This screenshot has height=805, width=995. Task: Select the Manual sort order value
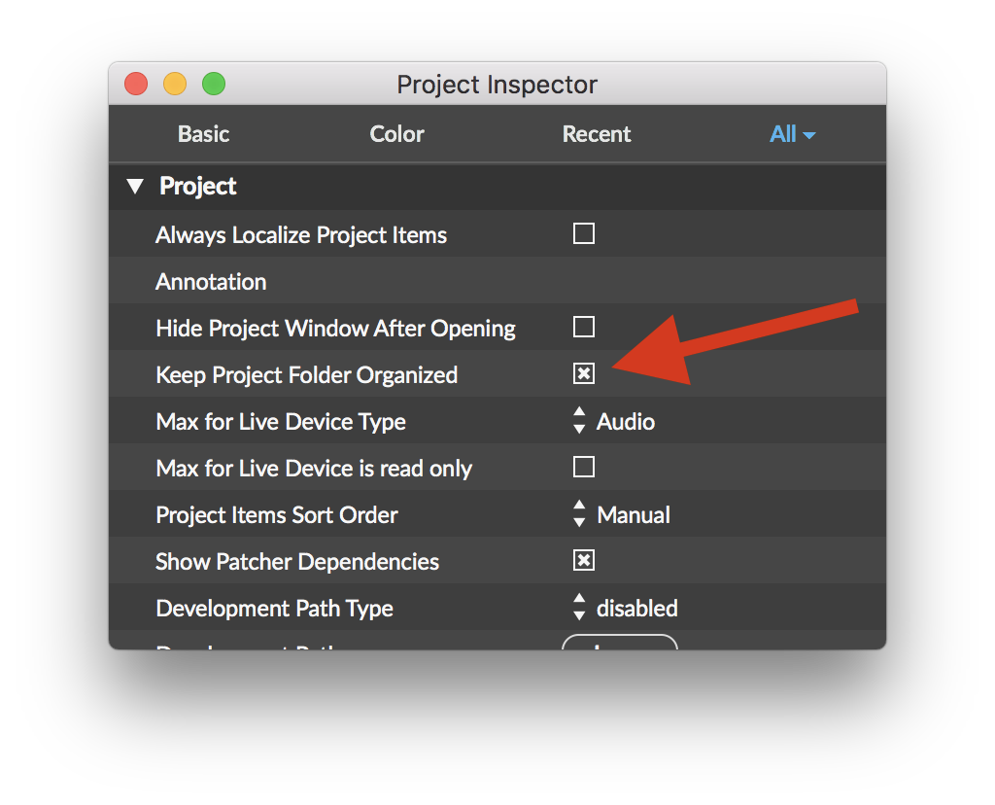634,515
